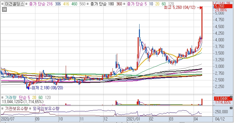234x123 pixels.
Task: Click the 이건홀딩스 stock name button
Action: (x=14, y=4)
